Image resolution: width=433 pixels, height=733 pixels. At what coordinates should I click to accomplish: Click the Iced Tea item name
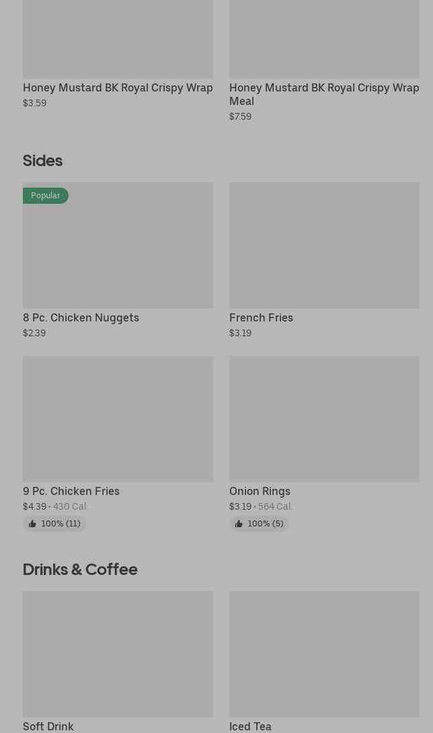(x=250, y=726)
